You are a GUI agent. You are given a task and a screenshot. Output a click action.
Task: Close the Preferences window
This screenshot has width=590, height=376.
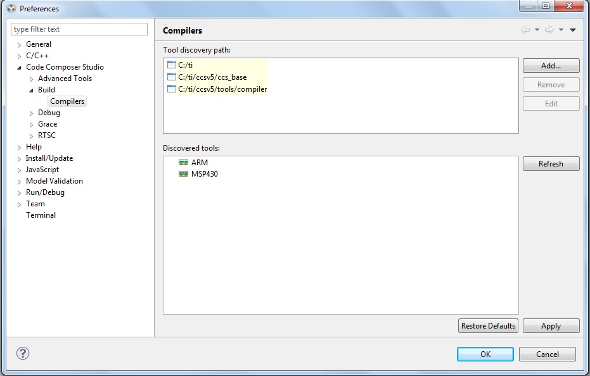point(569,6)
